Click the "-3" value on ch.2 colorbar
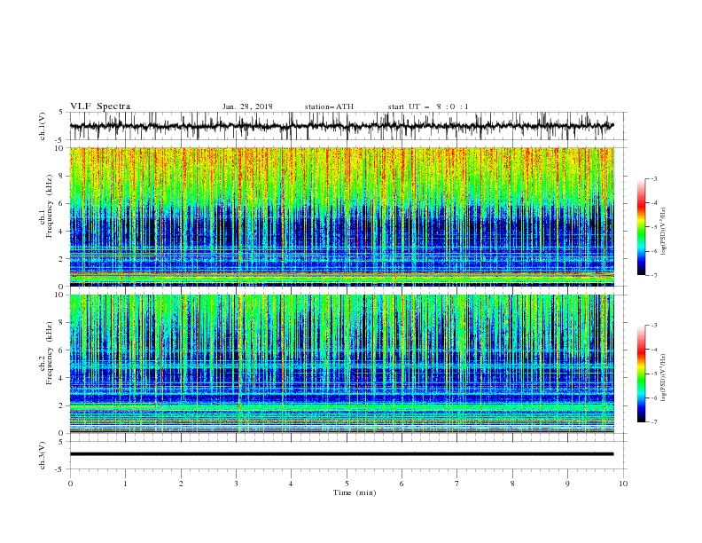Image resolution: width=702 pixels, height=543 pixels. tap(654, 326)
